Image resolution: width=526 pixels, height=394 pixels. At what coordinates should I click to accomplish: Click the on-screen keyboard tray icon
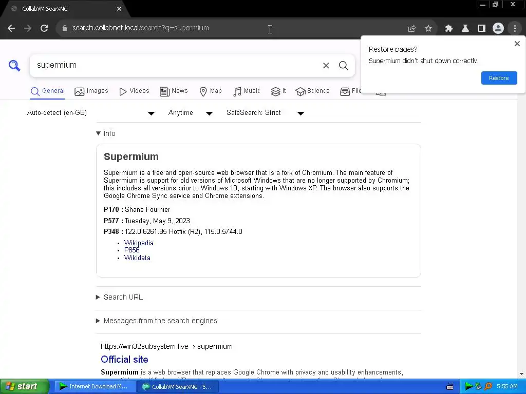pyautogui.click(x=450, y=387)
